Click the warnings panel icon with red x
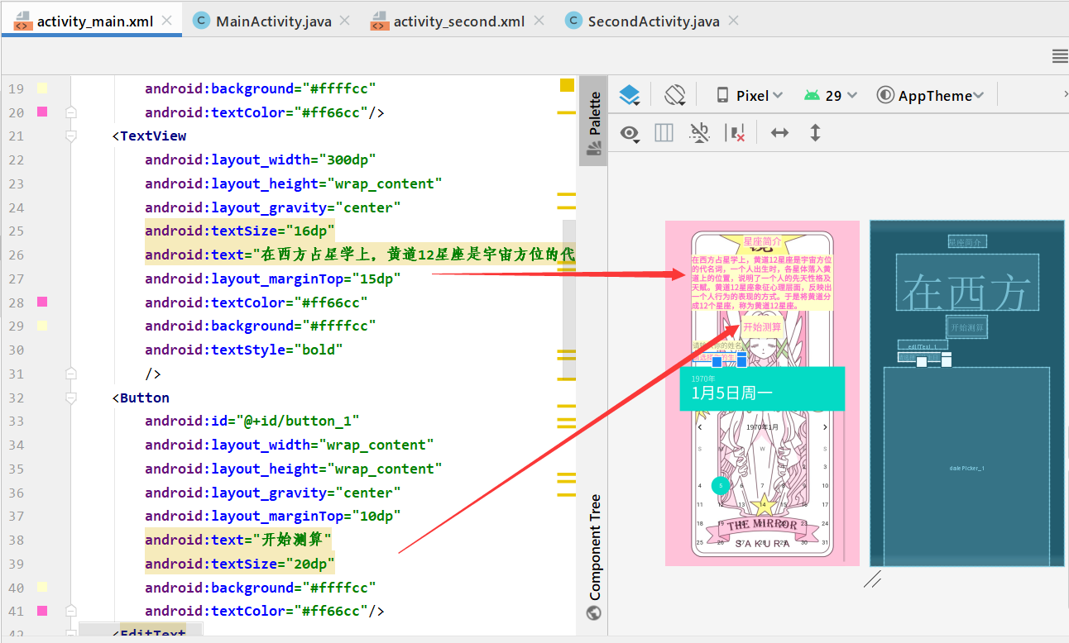 [x=736, y=132]
